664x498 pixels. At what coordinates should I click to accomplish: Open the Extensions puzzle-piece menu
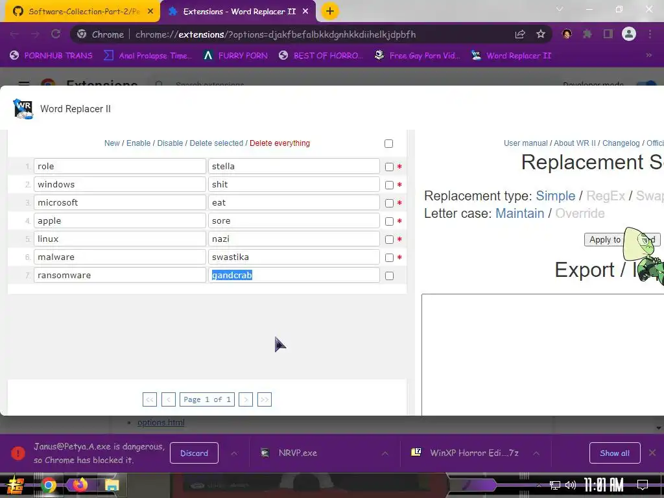(x=587, y=34)
